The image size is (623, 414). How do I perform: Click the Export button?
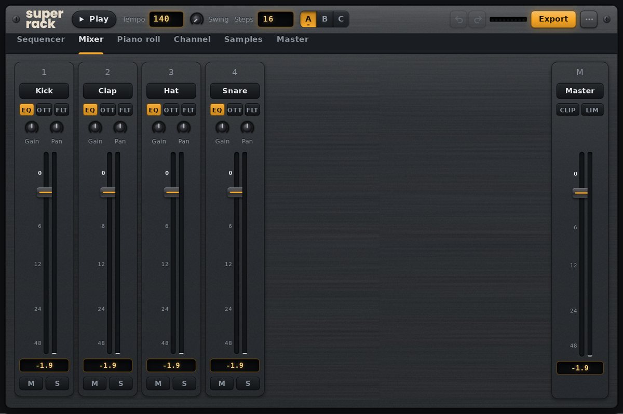pos(553,19)
